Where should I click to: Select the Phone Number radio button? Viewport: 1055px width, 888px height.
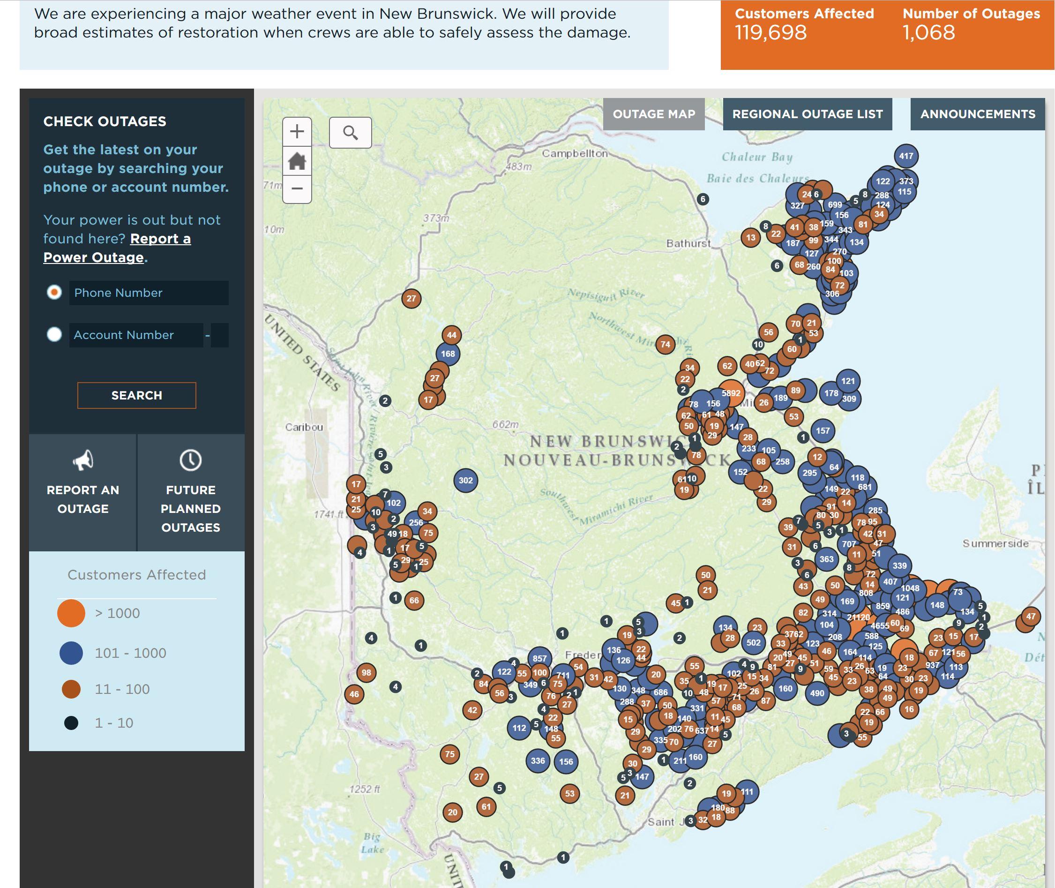pyautogui.click(x=54, y=293)
